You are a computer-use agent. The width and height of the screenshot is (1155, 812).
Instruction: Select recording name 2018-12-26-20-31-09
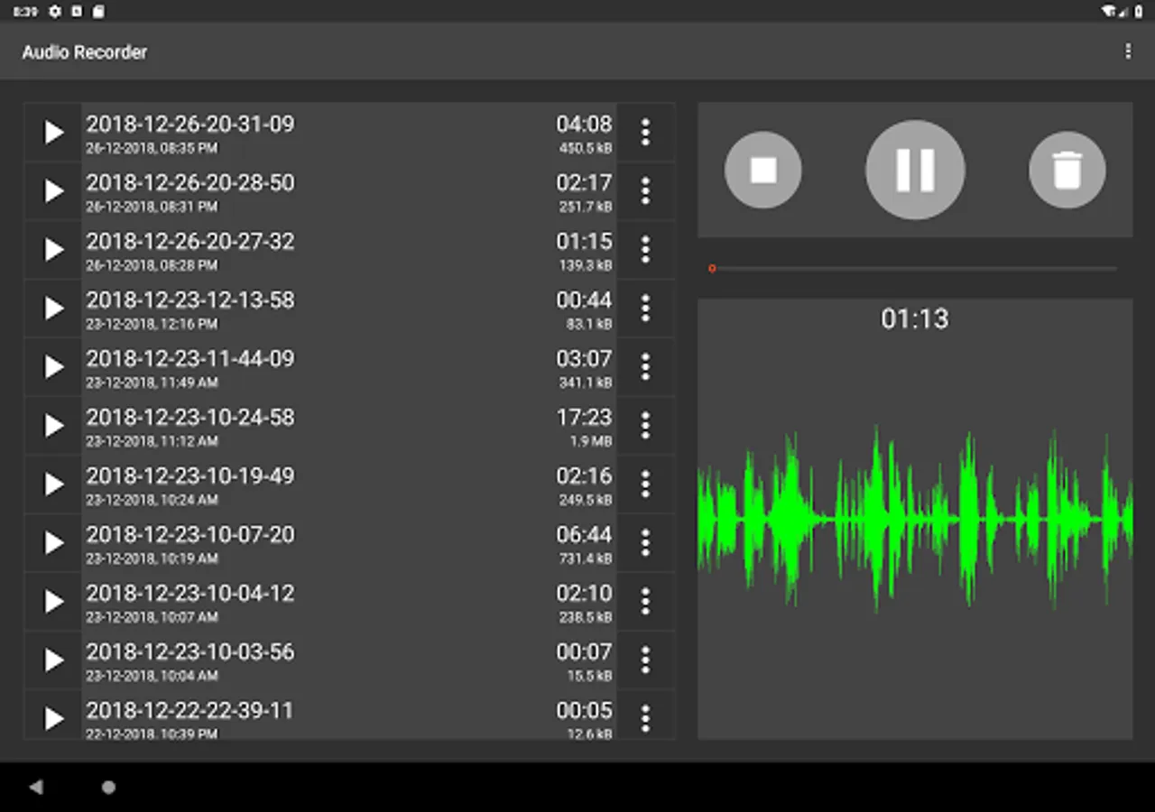click(x=190, y=125)
